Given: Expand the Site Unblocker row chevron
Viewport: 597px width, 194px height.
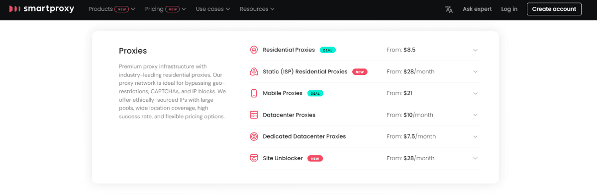Looking at the screenshot, I should coord(475,158).
